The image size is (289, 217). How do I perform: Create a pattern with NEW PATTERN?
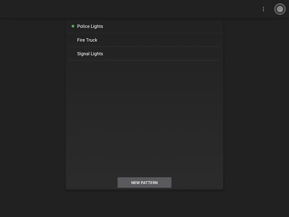coord(144,182)
